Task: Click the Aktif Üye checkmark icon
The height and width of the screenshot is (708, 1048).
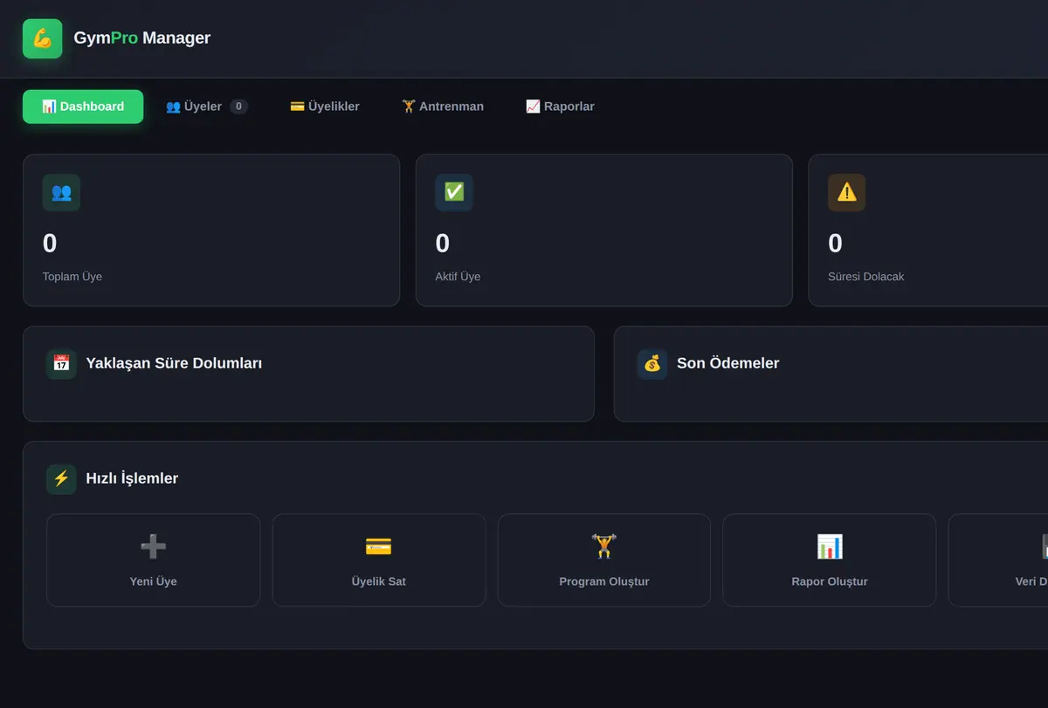Action: (454, 192)
